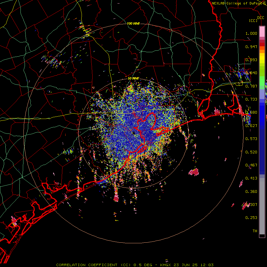
Task: Click the 0.893 scale value
Action: pos(251,60)
